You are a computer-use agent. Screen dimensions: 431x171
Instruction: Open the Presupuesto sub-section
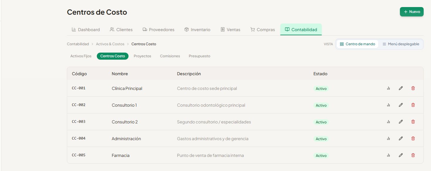[x=200, y=56]
